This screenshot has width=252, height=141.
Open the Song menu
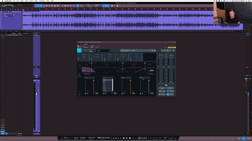22,1
